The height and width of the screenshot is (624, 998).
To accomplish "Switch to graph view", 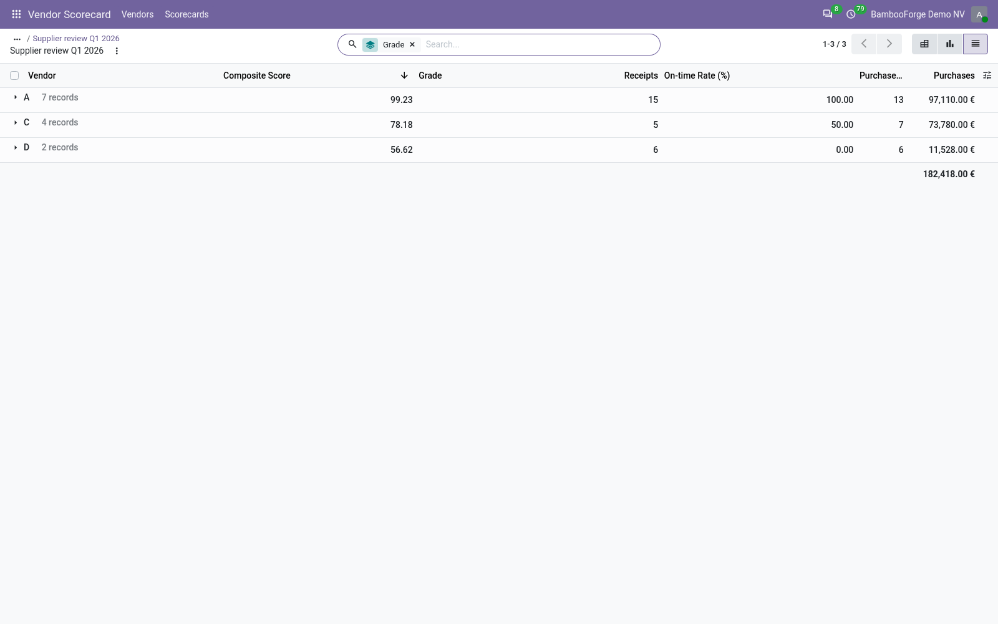I will 950,44.
